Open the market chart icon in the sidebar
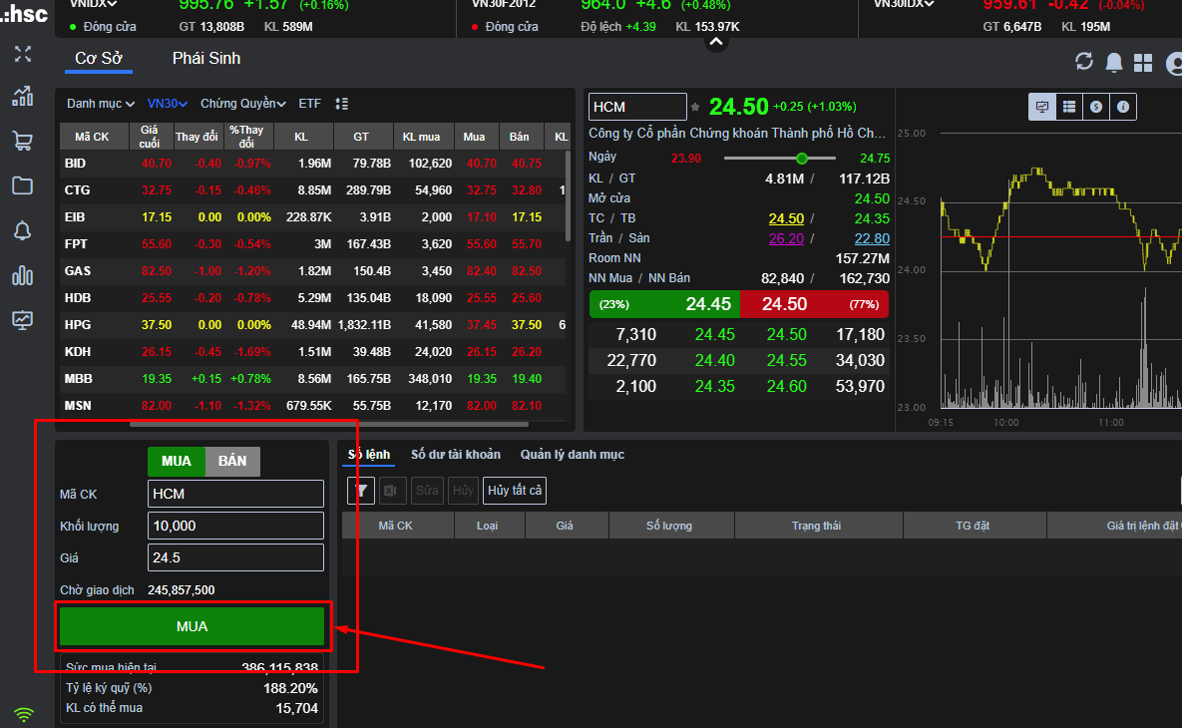 click(x=23, y=96)
